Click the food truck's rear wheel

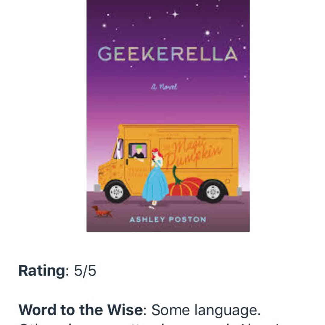213,191
